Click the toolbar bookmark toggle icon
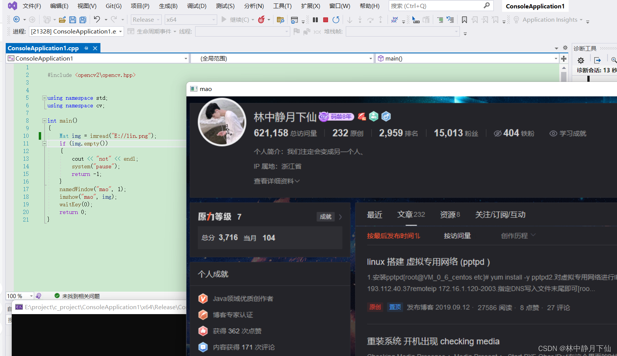Viewport: 617px width, 356px height. pyautogui.click(x=464, y=19)
